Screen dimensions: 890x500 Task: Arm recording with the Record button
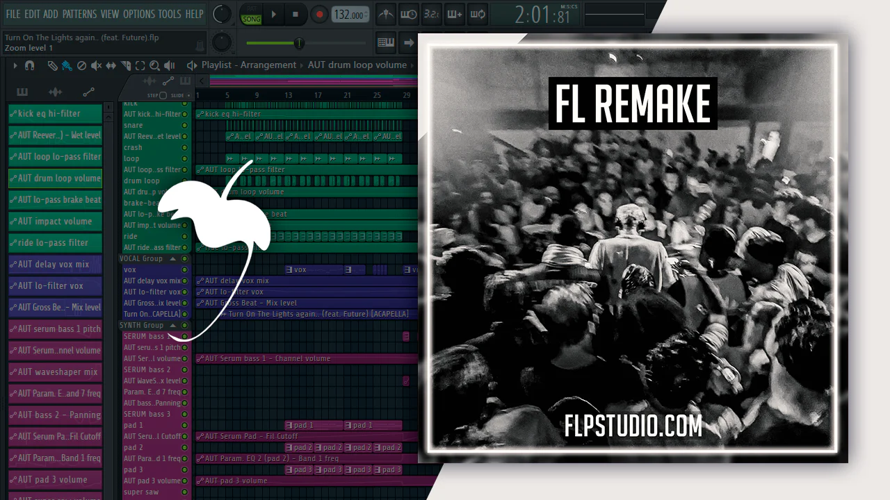[319, 14]
